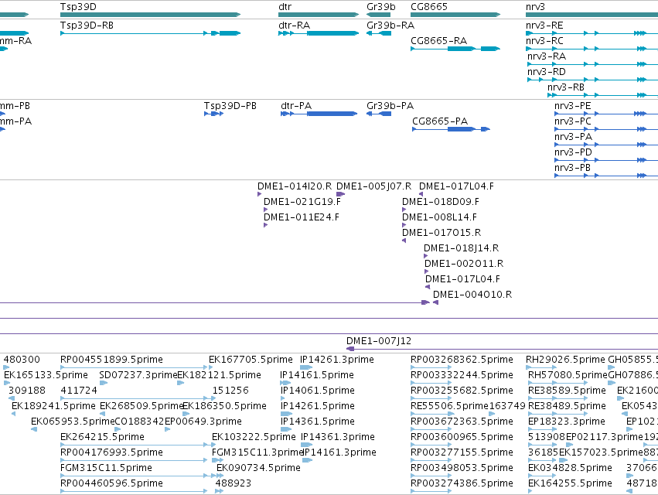Select the nrv3-RC transcript label
The width and height of the screenshot is (658, 495).
(544, 41)
